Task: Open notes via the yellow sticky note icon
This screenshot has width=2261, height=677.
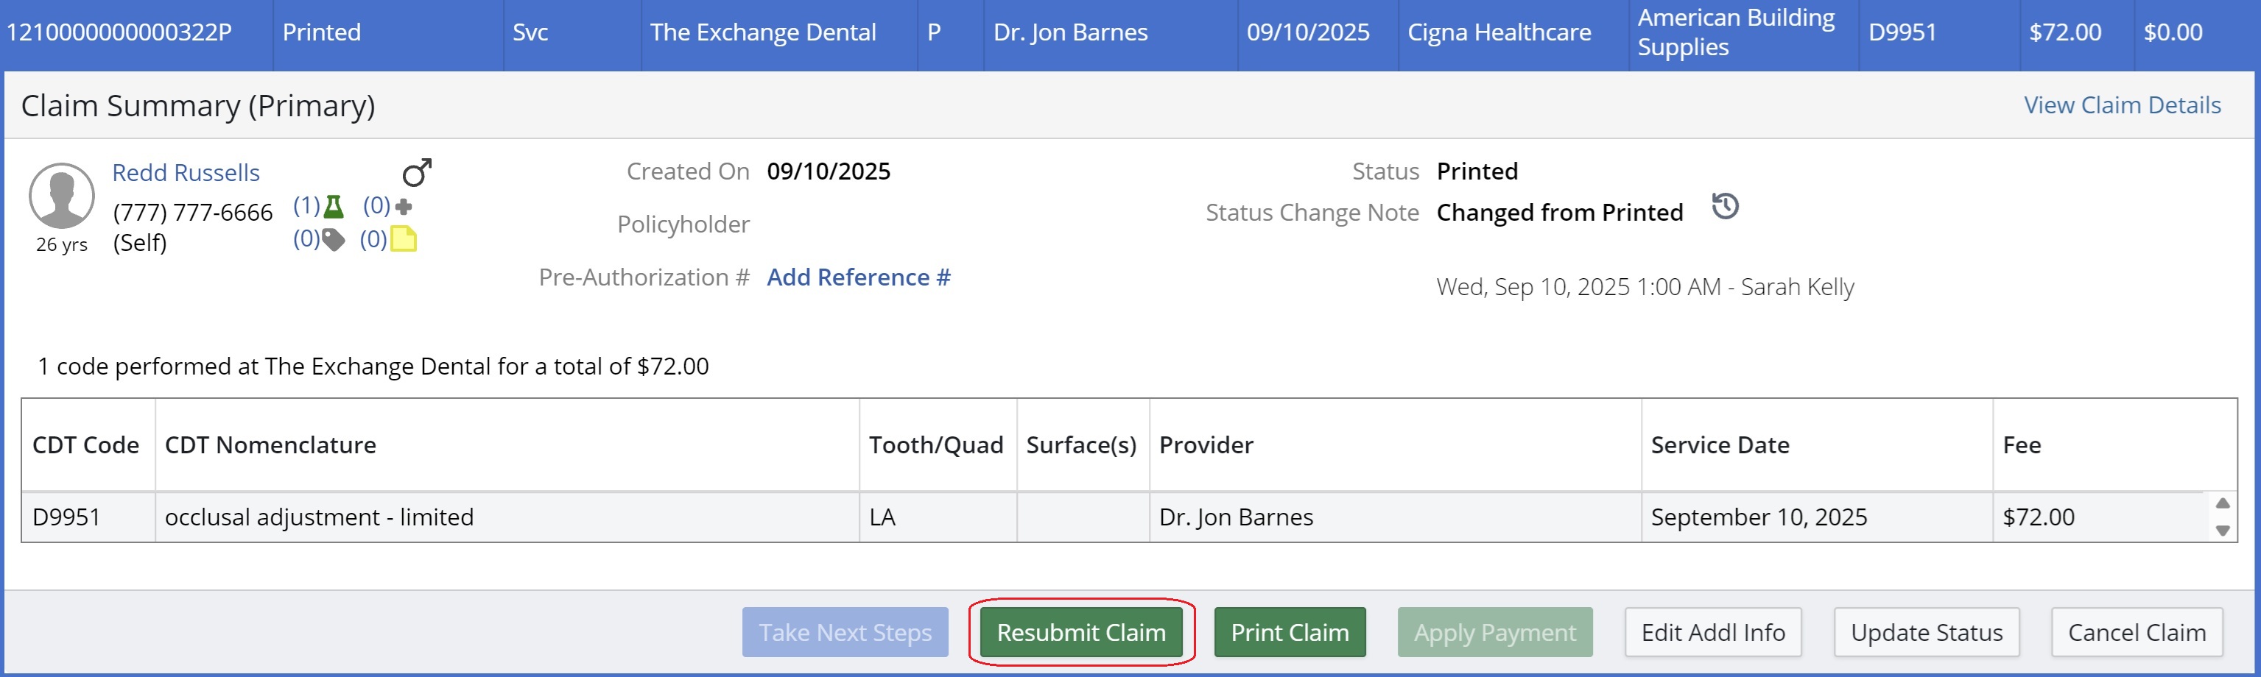Action: tap(404, 238)
